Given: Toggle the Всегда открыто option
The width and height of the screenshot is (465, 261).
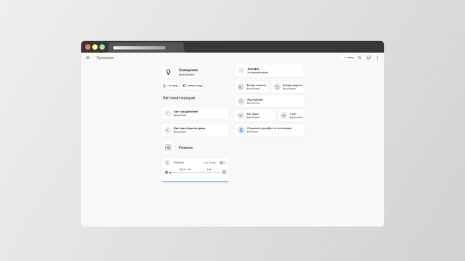Looking at the screenshot, I should coord(252,87).
